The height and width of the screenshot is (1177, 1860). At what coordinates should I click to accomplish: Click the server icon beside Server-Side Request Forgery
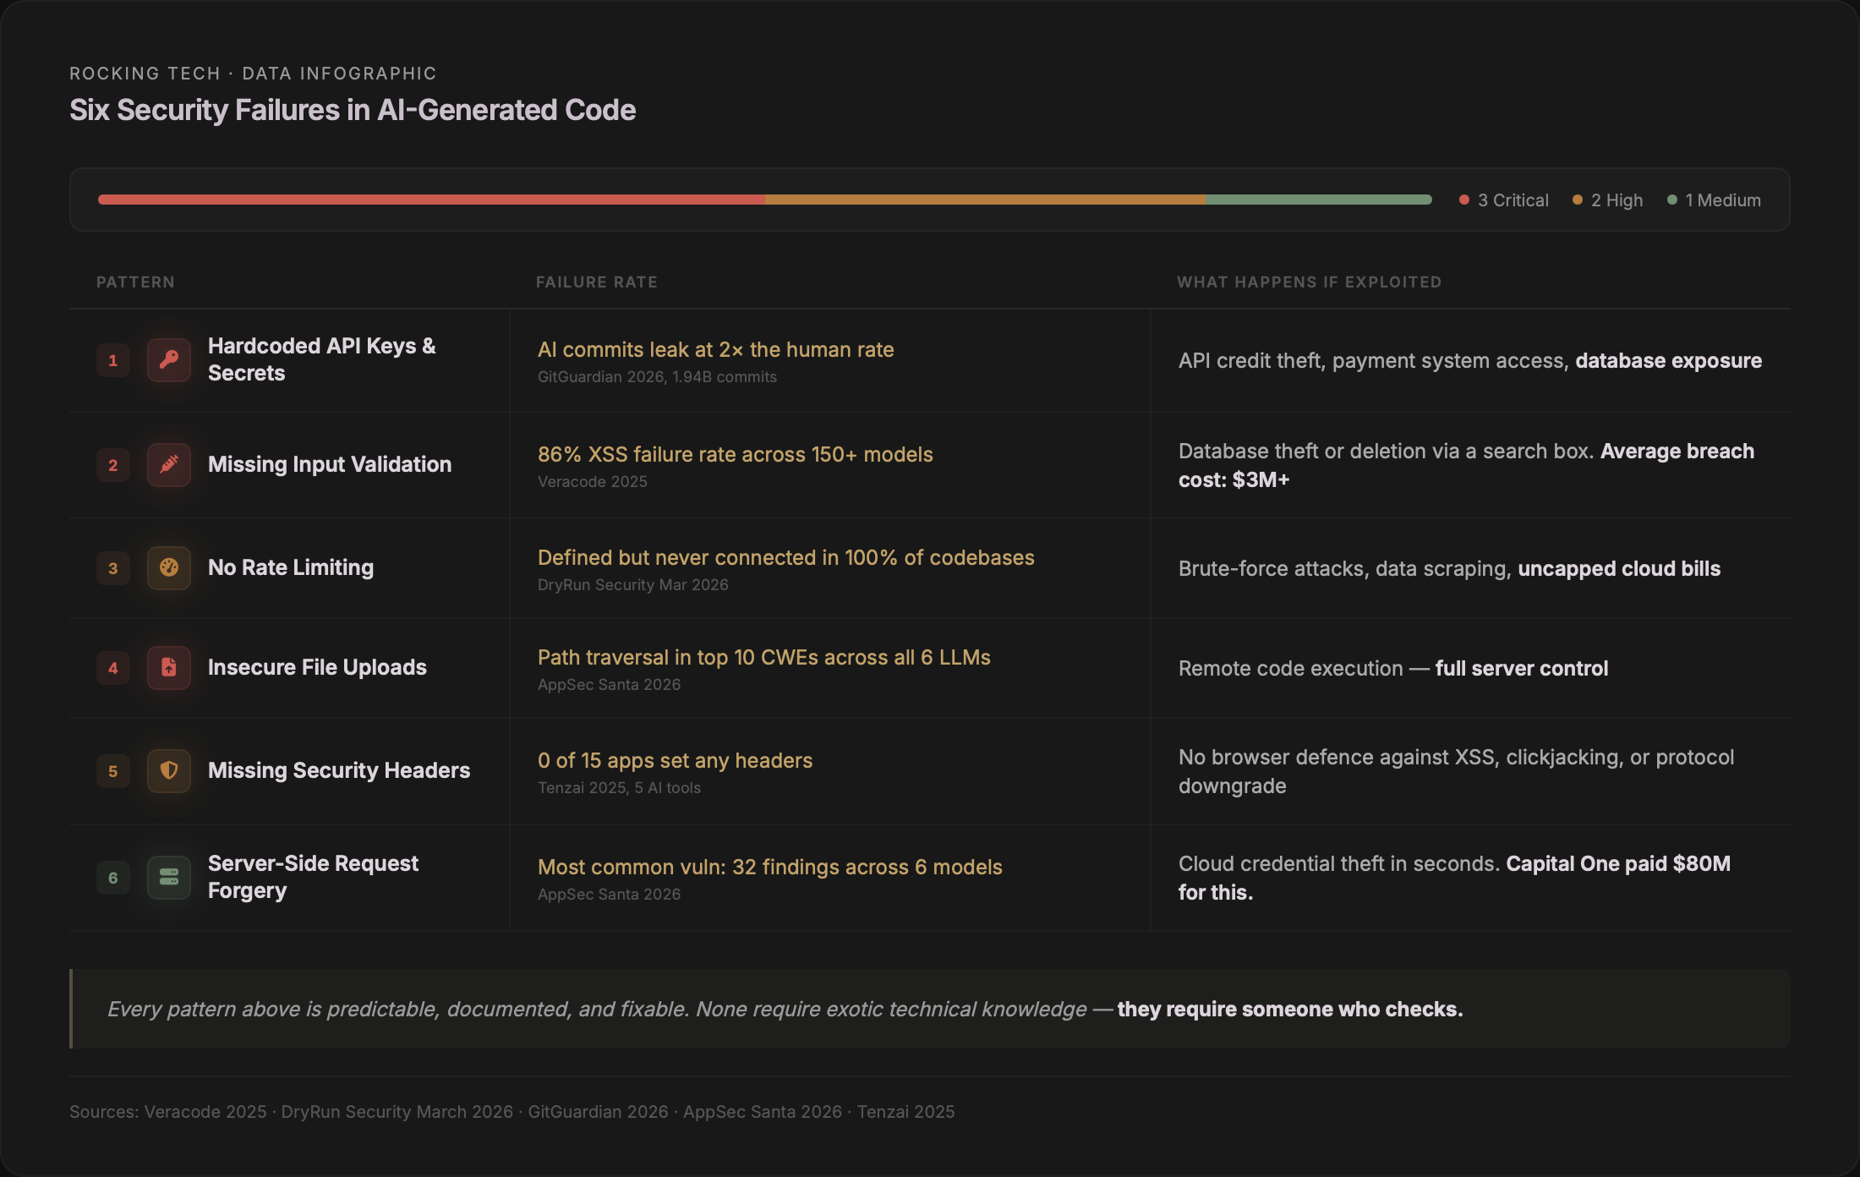pyautogui.click(x=168, y=877)
